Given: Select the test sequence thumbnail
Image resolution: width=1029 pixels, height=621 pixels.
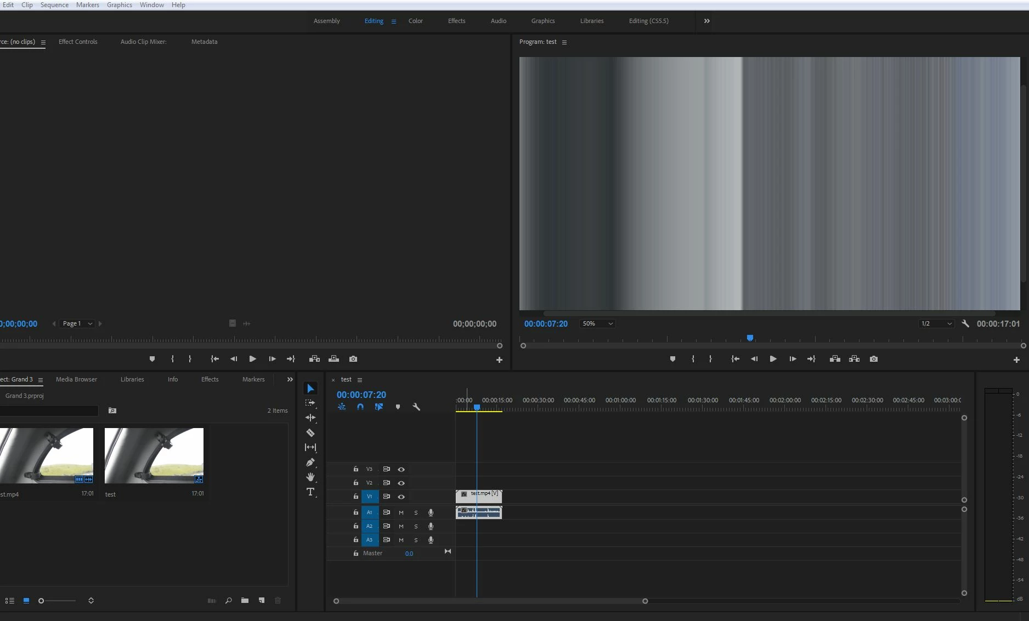Looking at the screenshot, I should tap(154, 455).
